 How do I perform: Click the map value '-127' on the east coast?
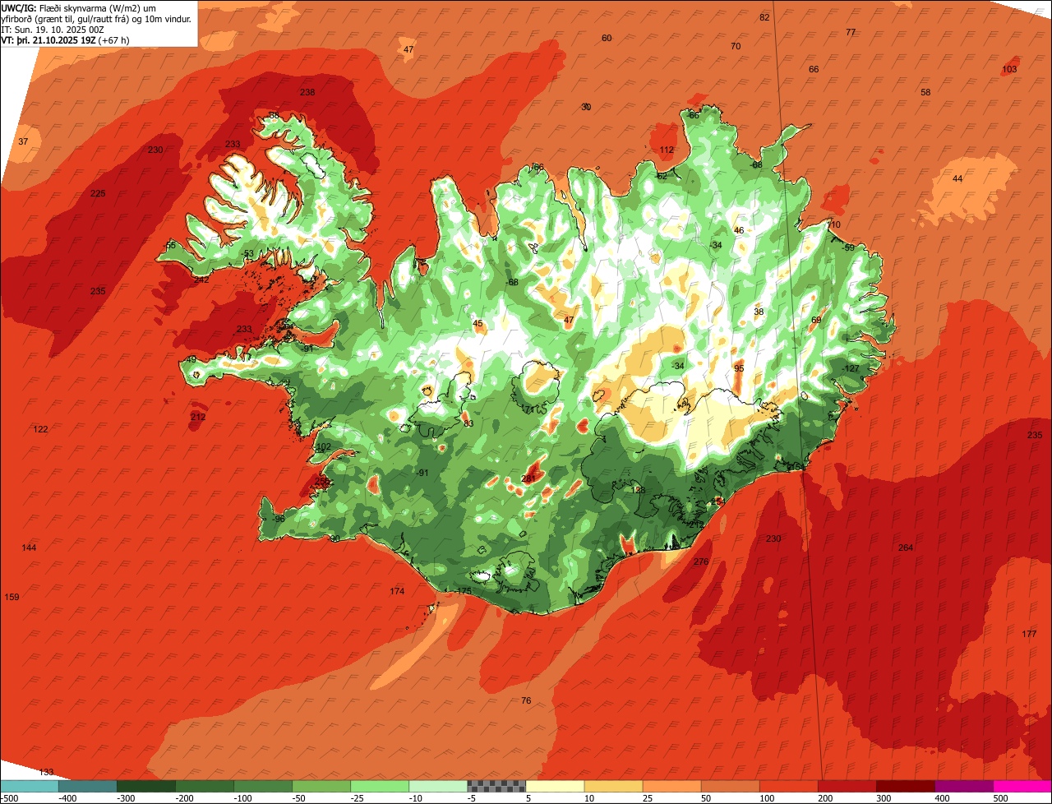click(851, 369)
